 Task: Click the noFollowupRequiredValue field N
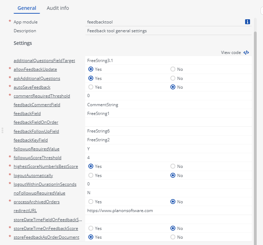168,193
